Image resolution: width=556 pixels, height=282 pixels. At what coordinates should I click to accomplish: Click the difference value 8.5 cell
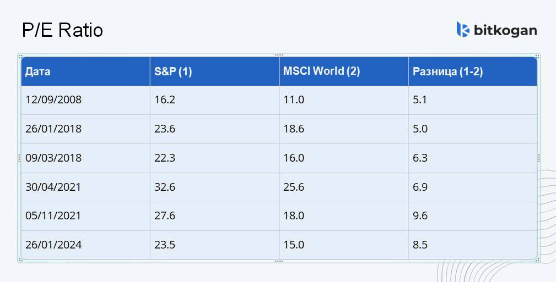tap(420, 245)
